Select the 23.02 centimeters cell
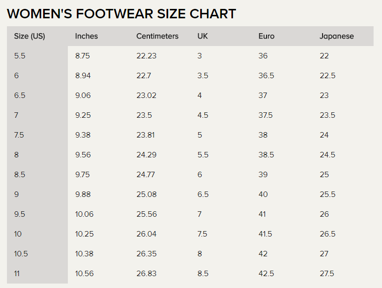This screenshot has width=382, height=288. (x=146, y=96)
